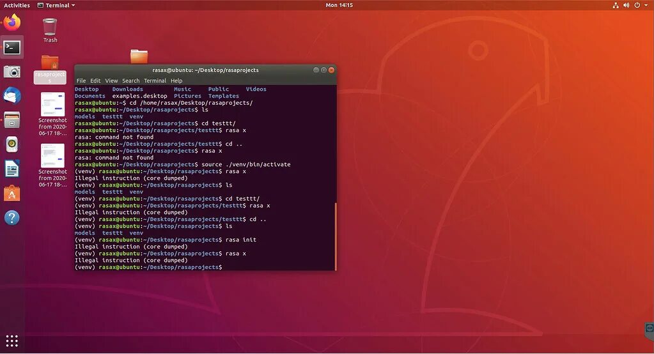The image size is (654, 354).
Task: Select the lower Screenshot file on desktop
Action: click(x=52, y=165)
